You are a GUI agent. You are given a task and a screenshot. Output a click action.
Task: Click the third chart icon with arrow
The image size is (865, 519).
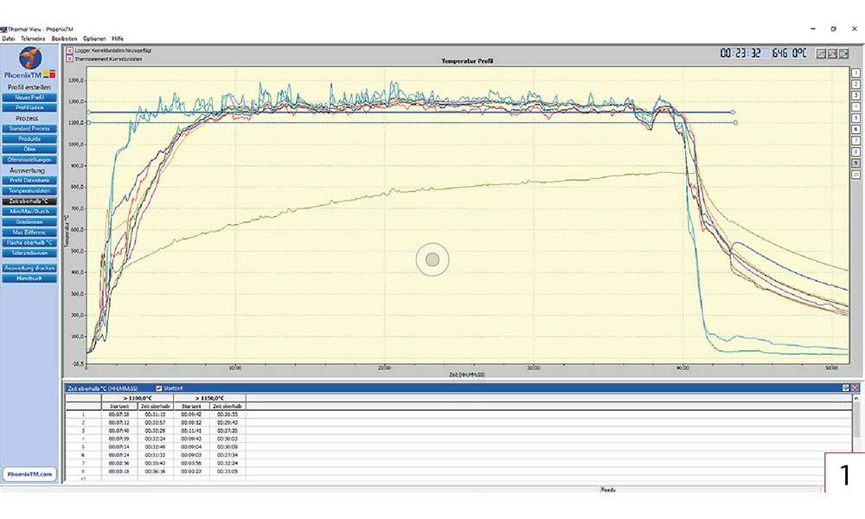coord(844,54)
